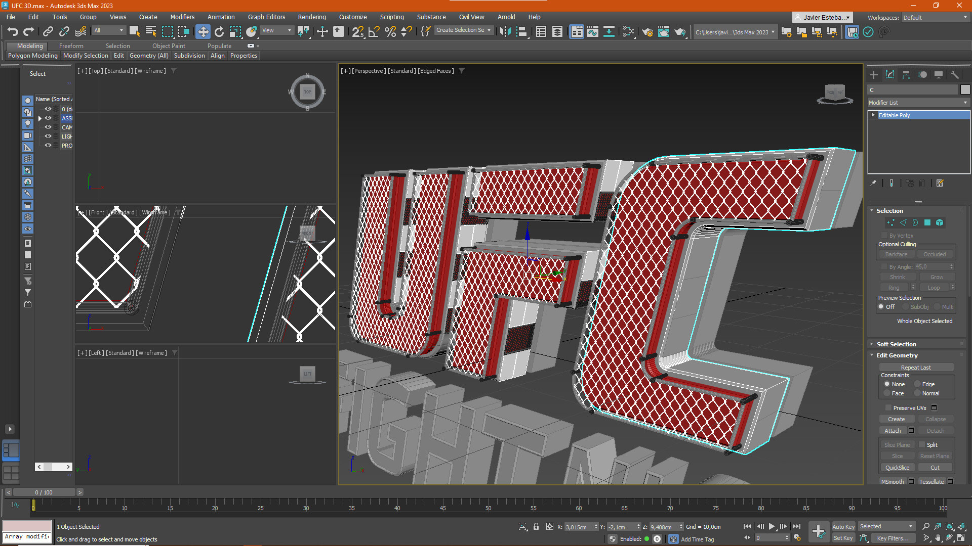
Task: Open the Workspaces Default dropdown
Action: pyautogui.click(x=935, y=17)
